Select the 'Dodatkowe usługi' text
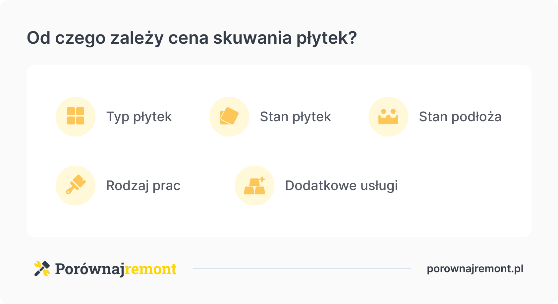 (x=341, y=186)
